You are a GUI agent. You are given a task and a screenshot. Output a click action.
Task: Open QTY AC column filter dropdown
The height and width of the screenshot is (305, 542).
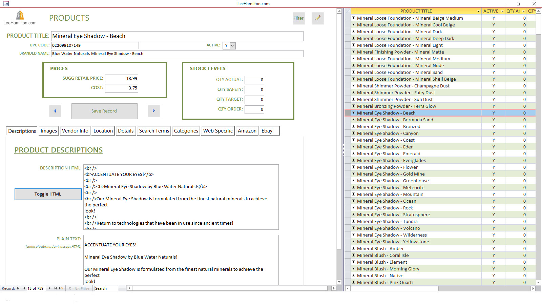point(523,11)
